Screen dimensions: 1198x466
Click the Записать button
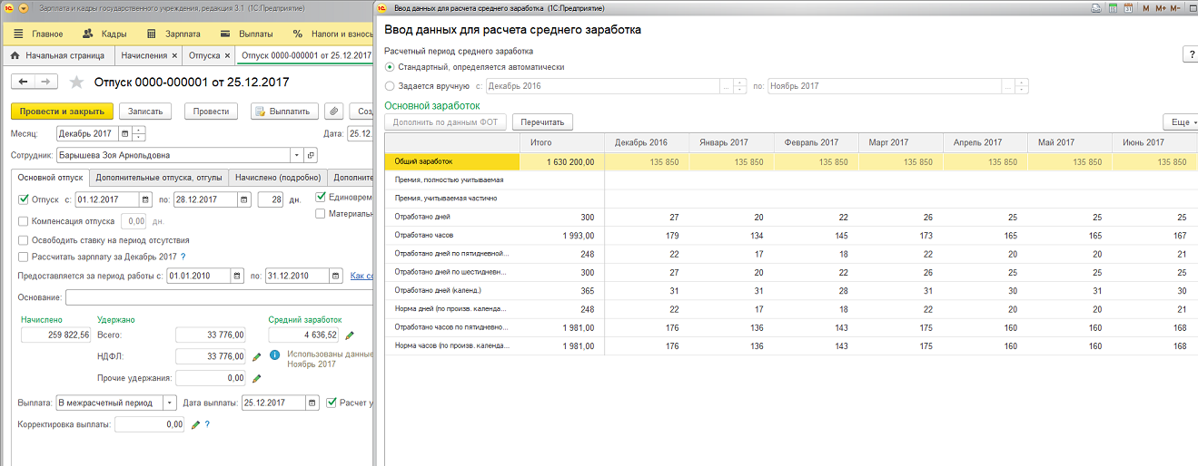click(x=145, y=111)
